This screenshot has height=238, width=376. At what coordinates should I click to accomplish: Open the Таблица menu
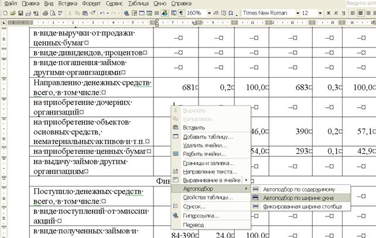point(138,4)
